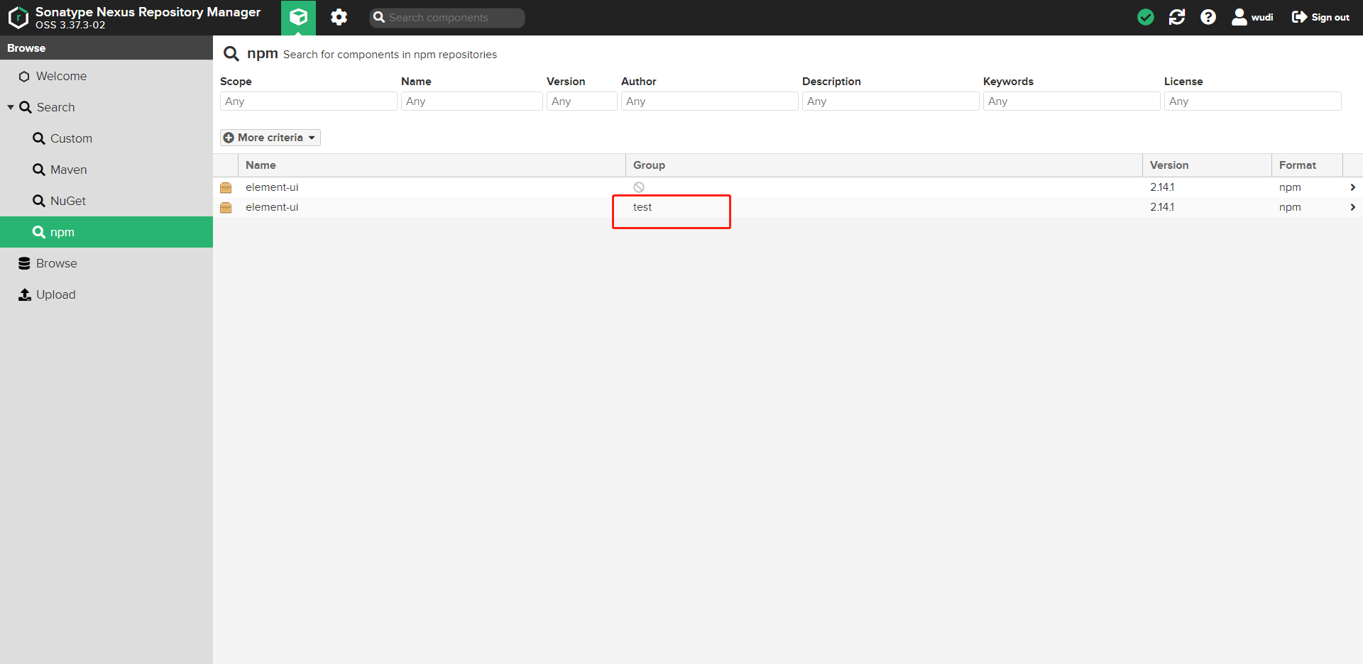The height and width of the screenshot is (664, 1363).
Task: Collapse the Search tree node
Action: coord(11,107)
